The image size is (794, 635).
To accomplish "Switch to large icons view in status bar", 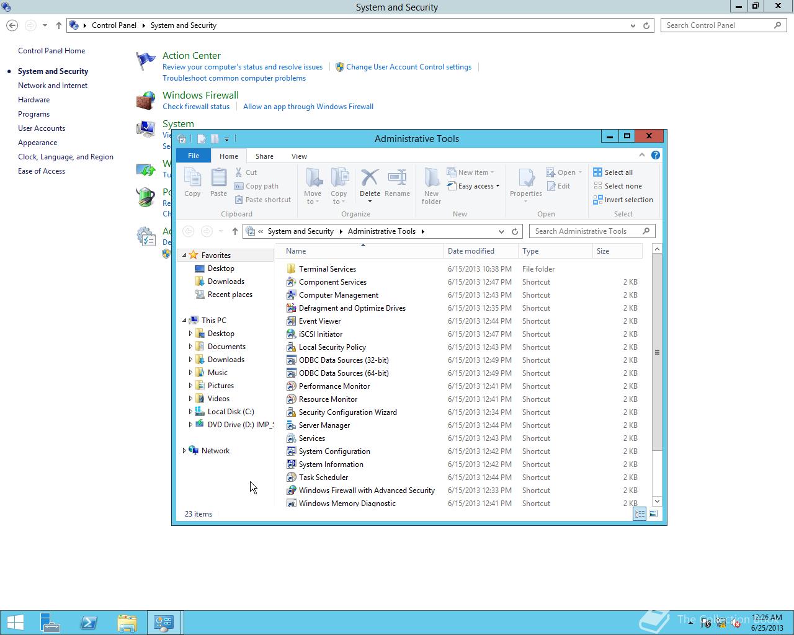I will pyautogui.click(x=653, y=514).
